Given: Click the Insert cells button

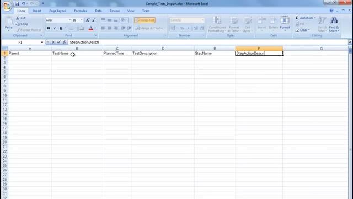Looking at the screenshot, I should [x=262, y=24].
